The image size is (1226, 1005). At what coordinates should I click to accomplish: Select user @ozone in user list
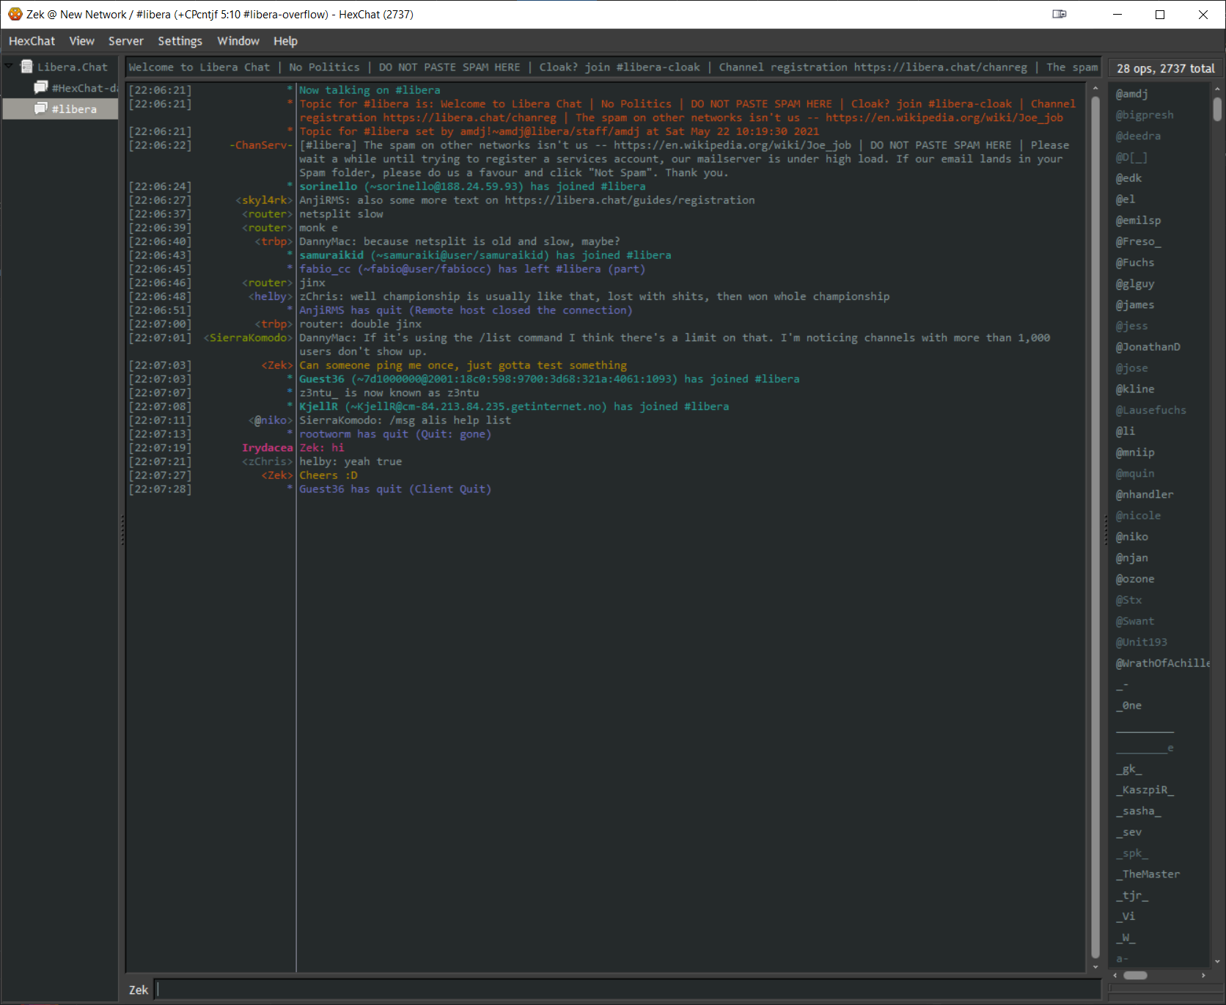point(1158,579)
